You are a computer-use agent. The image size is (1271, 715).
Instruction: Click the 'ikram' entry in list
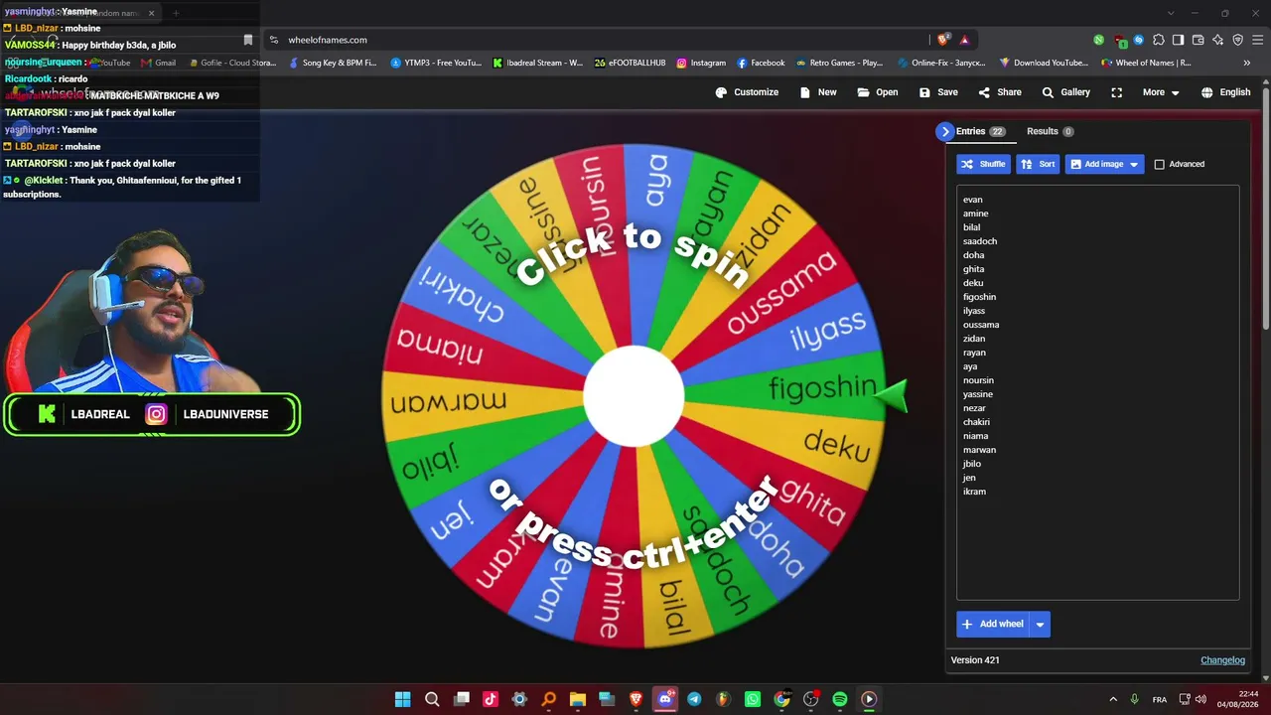(974, 492)
